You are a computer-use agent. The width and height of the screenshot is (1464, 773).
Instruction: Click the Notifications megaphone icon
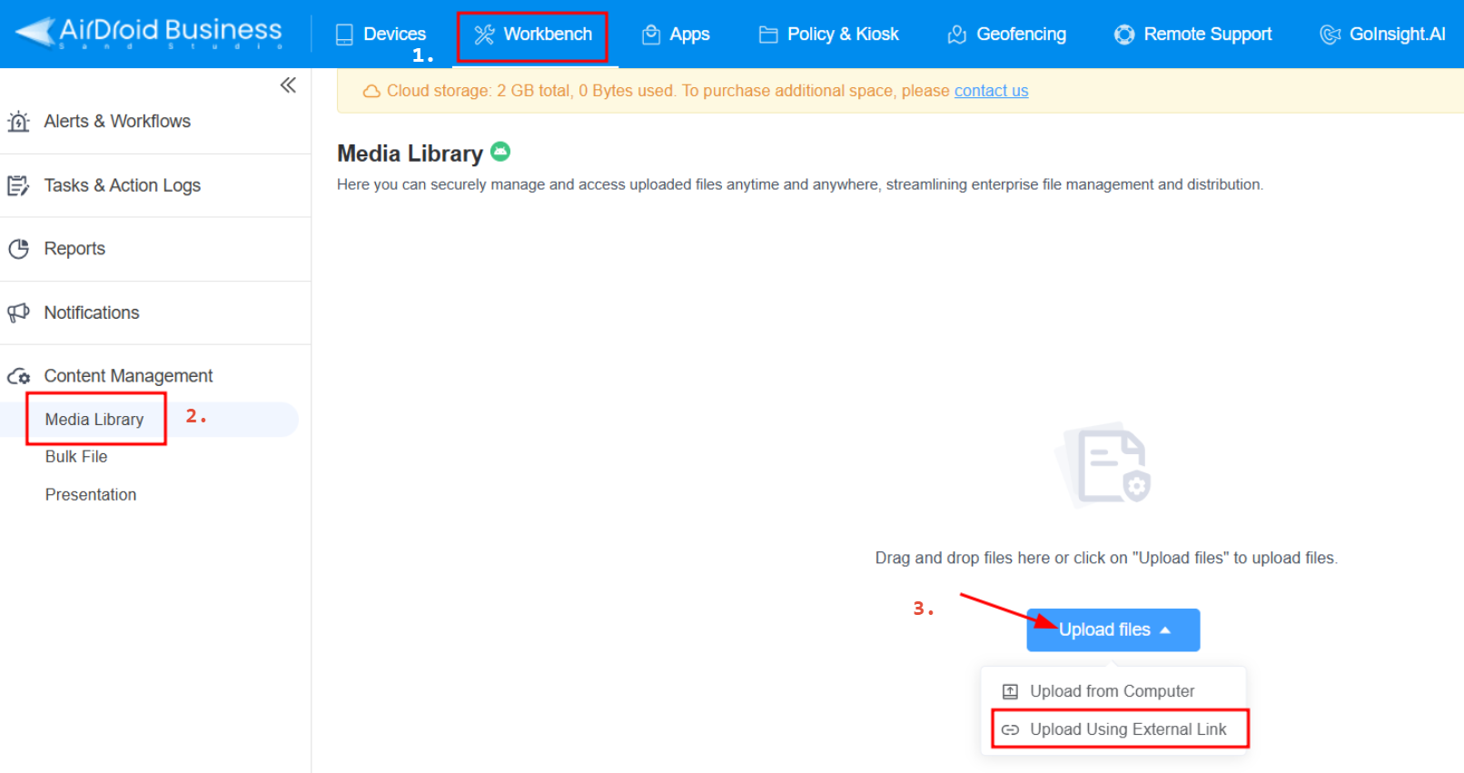tap(18, 312)
